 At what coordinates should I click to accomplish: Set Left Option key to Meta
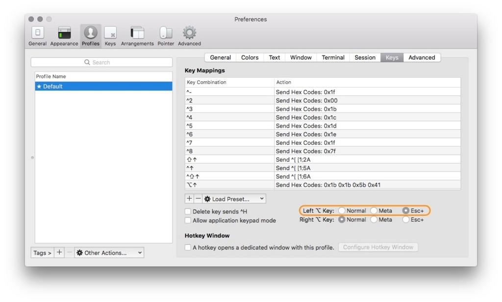374,210
